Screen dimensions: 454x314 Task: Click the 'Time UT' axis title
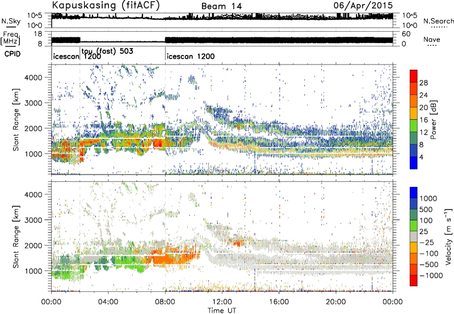click(x=222, y=311)
